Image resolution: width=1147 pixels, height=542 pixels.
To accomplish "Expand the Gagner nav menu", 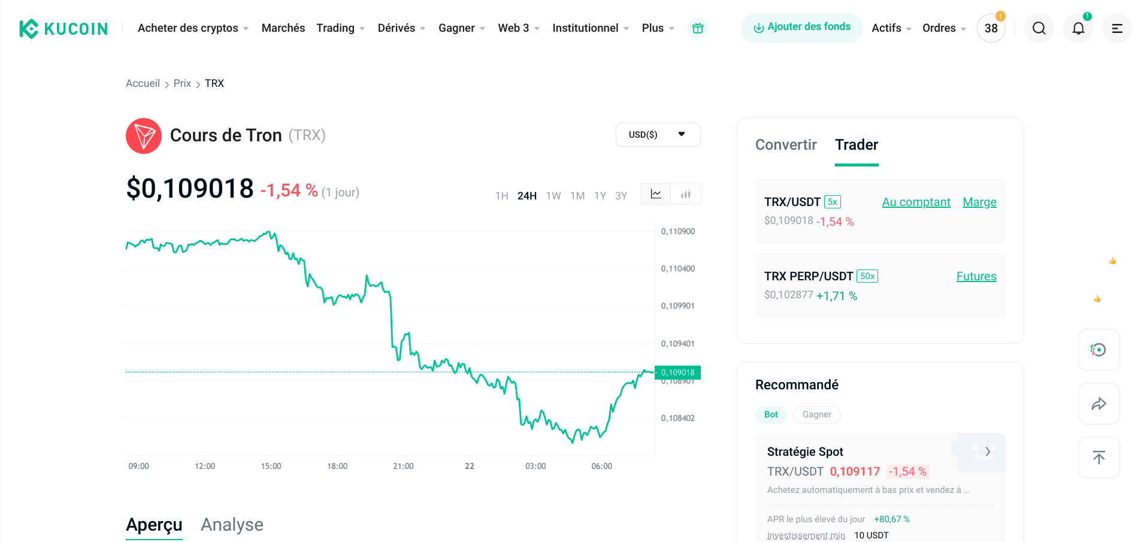I will (x=462, y=28).
